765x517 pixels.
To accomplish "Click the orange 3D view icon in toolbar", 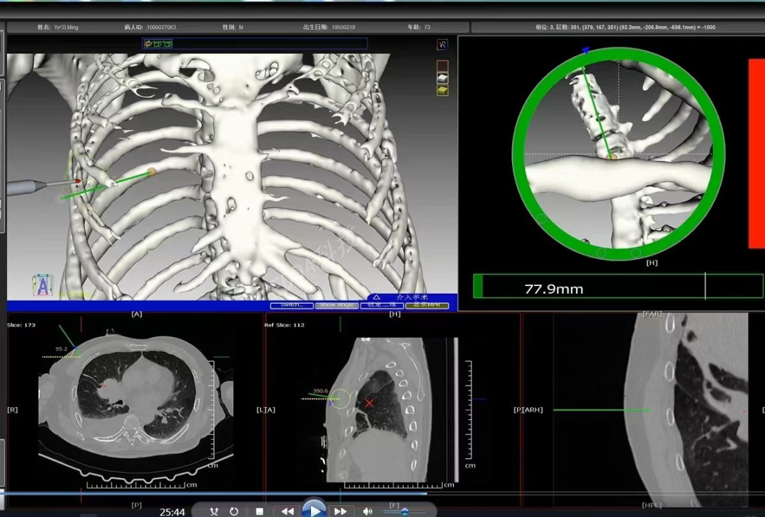I will point(148,44).
